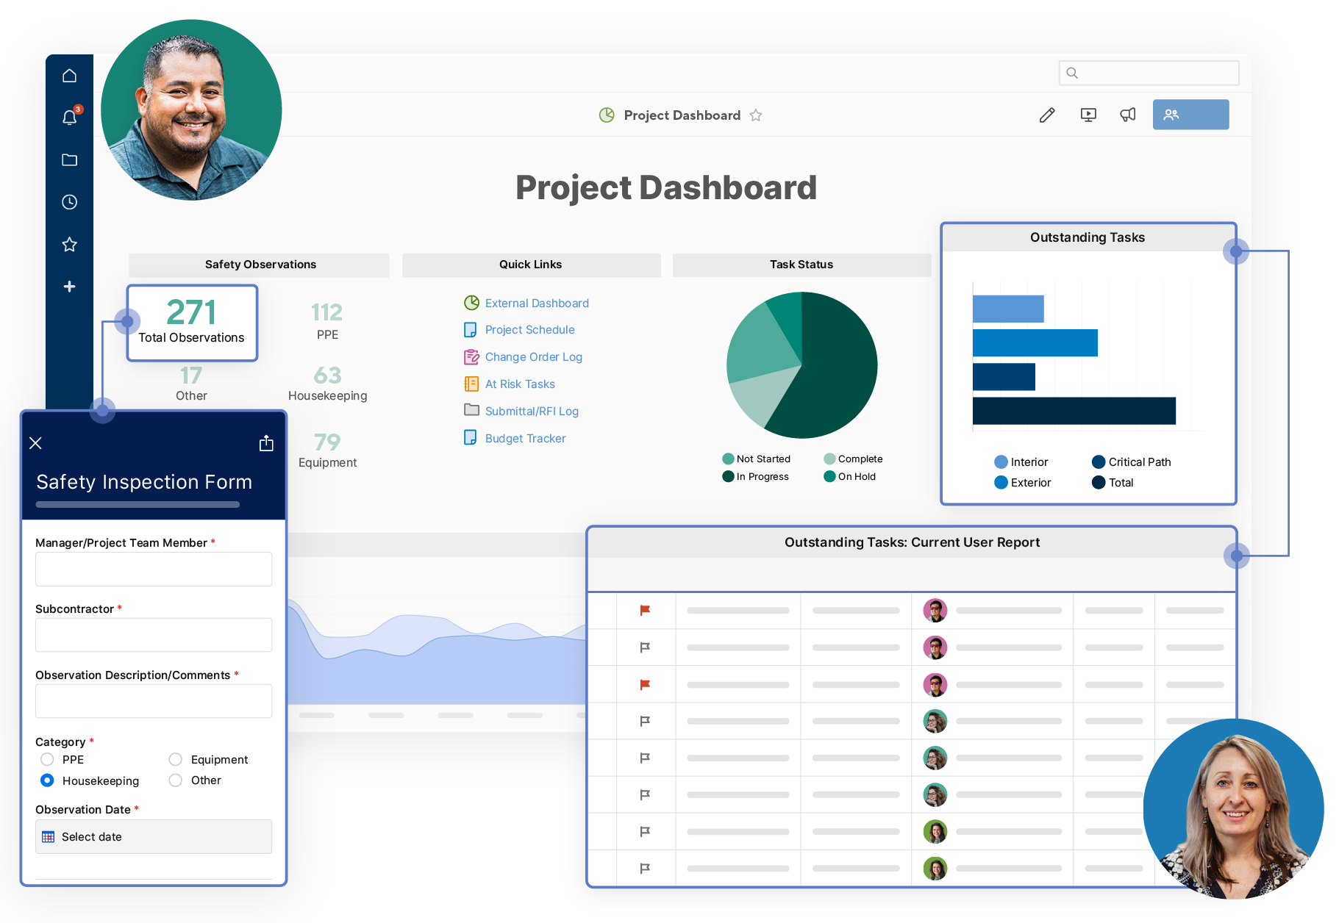Click the blue share users button
The image size is (1339, 923).
click(1190, 115)
